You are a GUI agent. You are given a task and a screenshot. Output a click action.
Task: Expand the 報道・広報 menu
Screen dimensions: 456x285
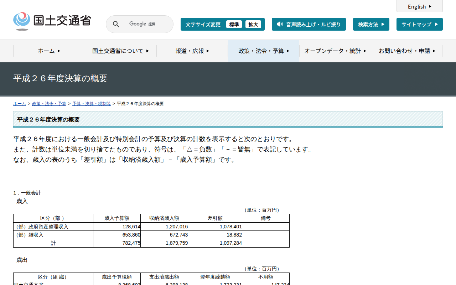192,51
